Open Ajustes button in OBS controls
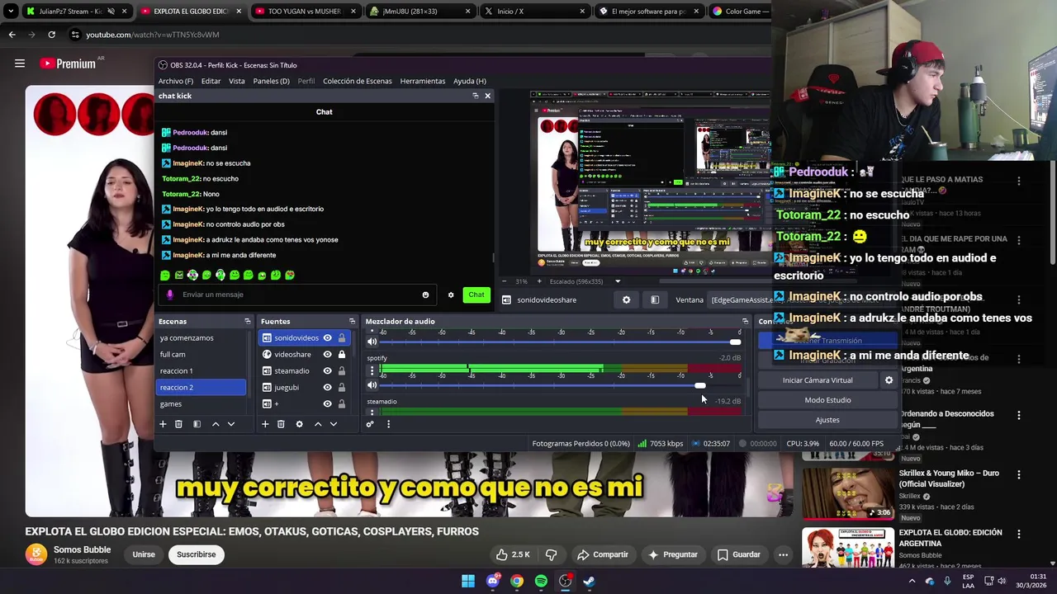This screenshot has height=594, width=1057. (827, 420)
